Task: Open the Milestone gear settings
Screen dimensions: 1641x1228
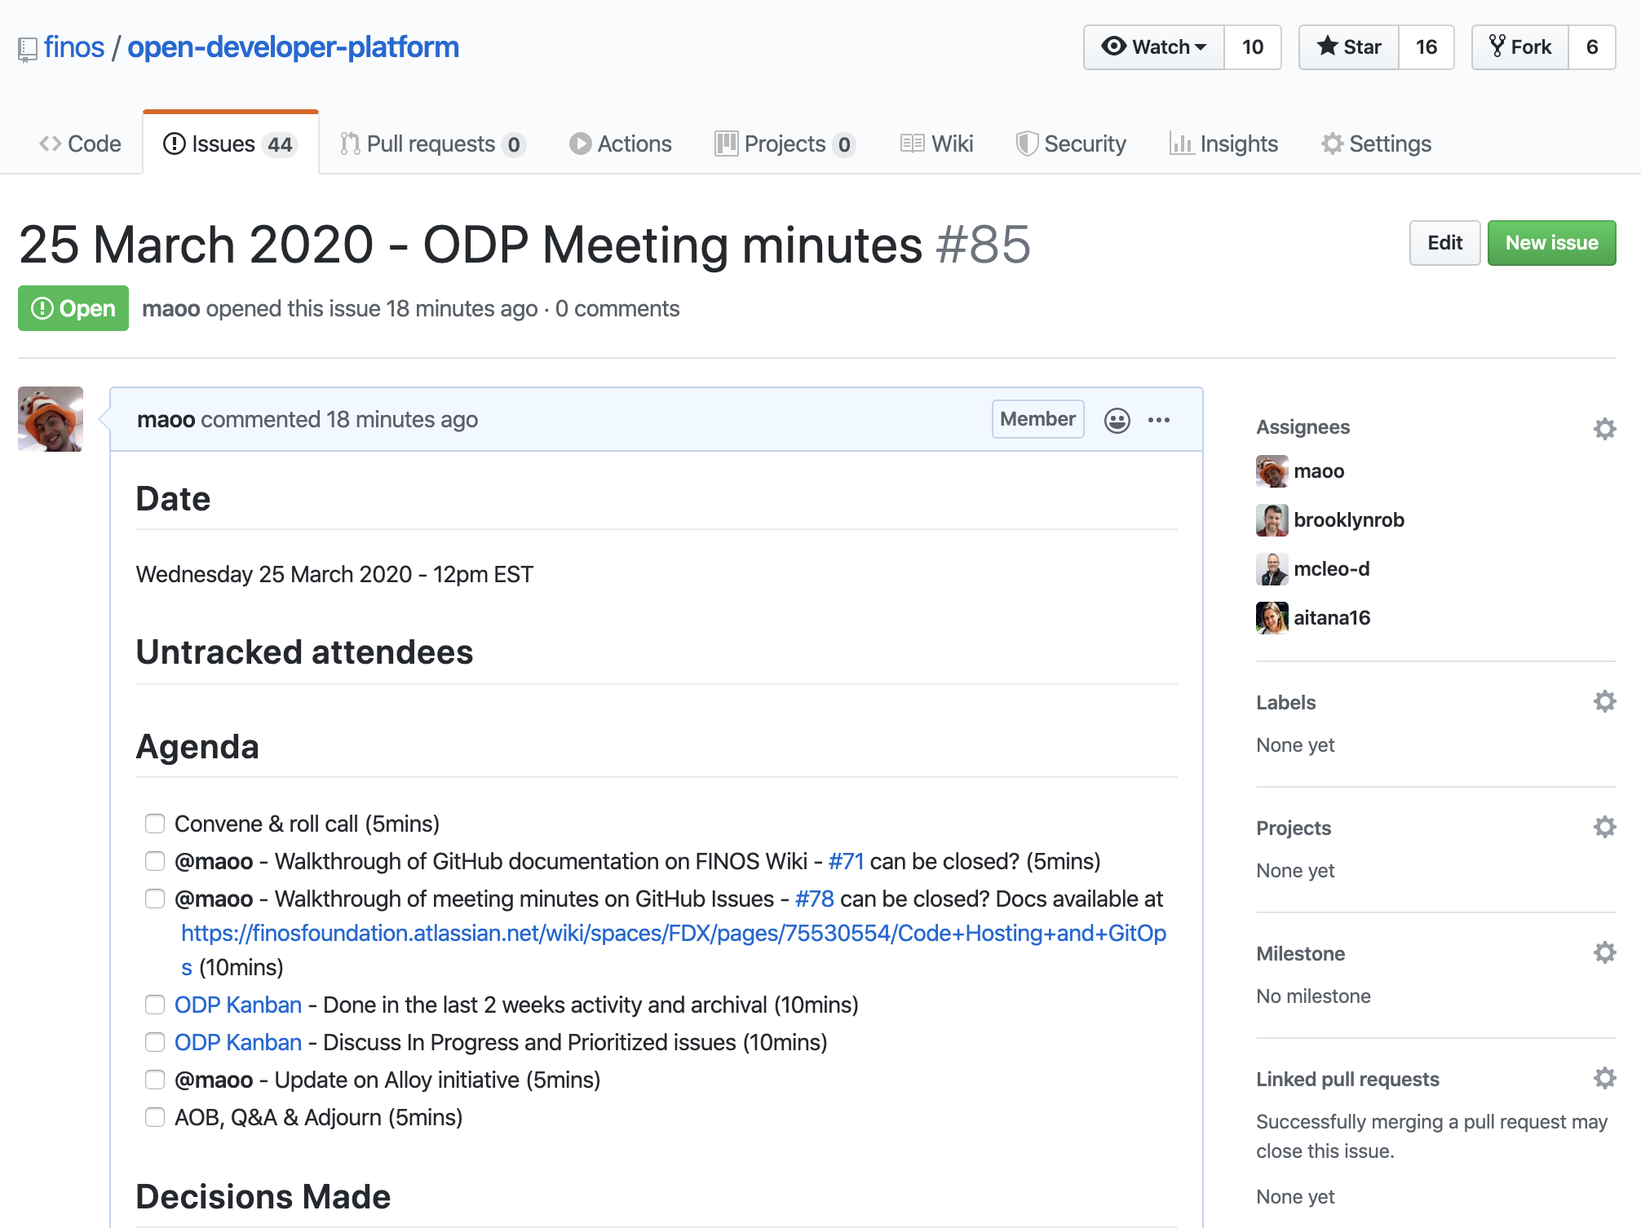Action: point(1603,952)
